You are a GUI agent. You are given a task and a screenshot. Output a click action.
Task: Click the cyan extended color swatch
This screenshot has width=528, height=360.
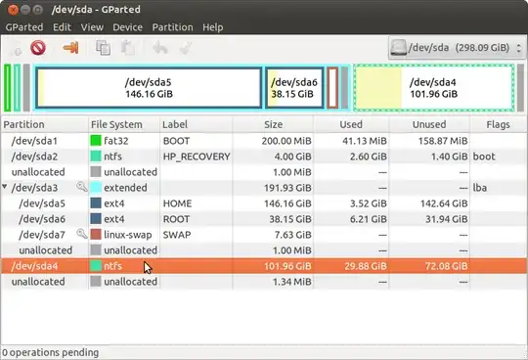[96, 188]
